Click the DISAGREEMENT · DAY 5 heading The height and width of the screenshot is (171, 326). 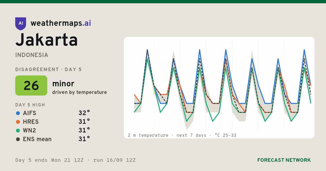click(x=48, y=69)
